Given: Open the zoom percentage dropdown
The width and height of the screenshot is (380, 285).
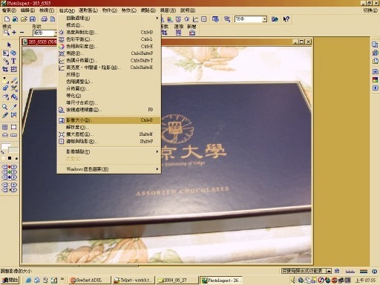Looking at the screenshot, I should (x=265, y=19).
